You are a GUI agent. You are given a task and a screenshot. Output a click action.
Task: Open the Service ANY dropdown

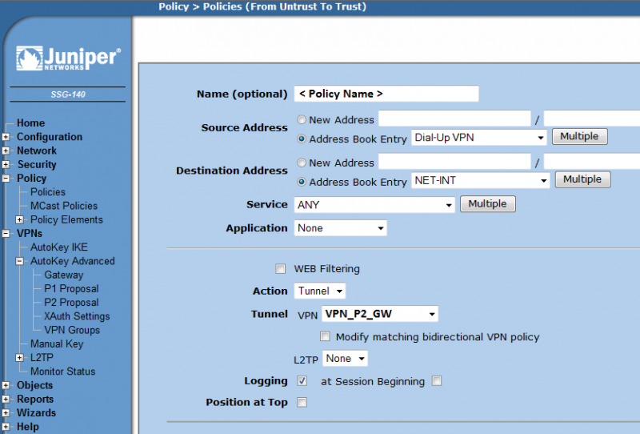point(374,205)
